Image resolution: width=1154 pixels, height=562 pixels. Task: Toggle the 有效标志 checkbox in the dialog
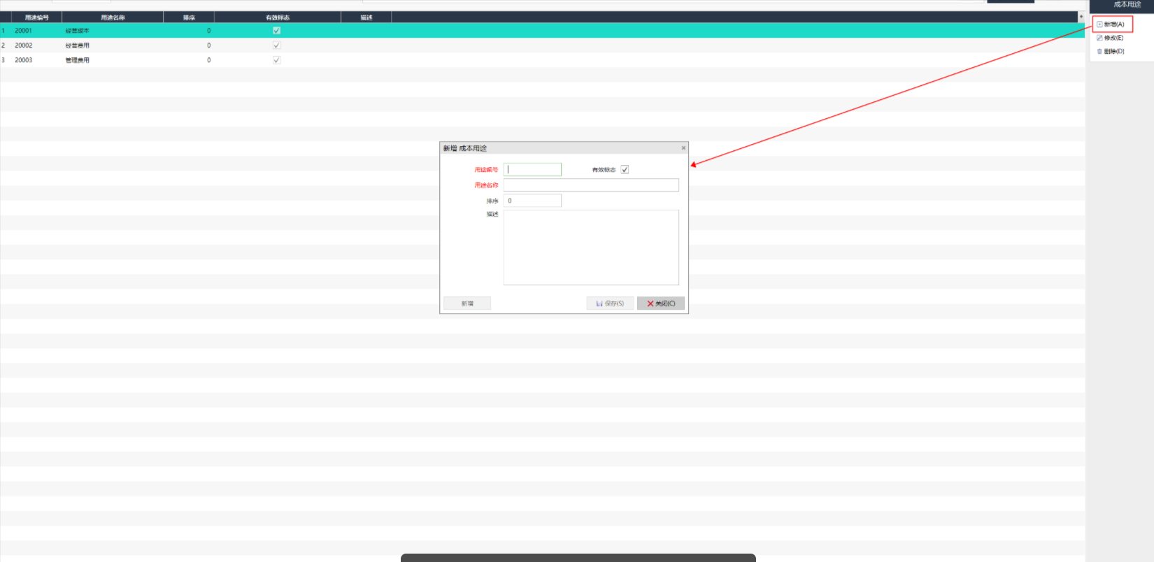tap(625, 170)
